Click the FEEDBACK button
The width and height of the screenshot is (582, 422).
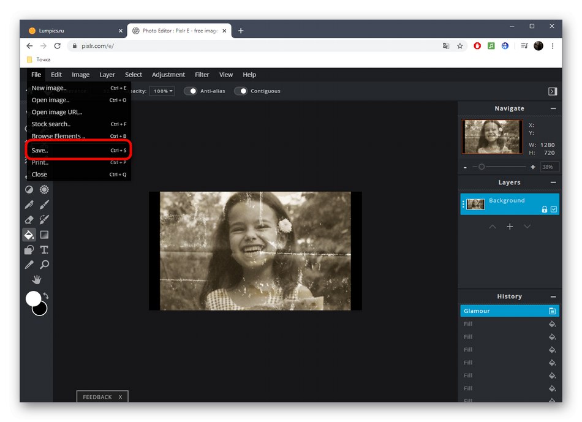coord(97,397)
